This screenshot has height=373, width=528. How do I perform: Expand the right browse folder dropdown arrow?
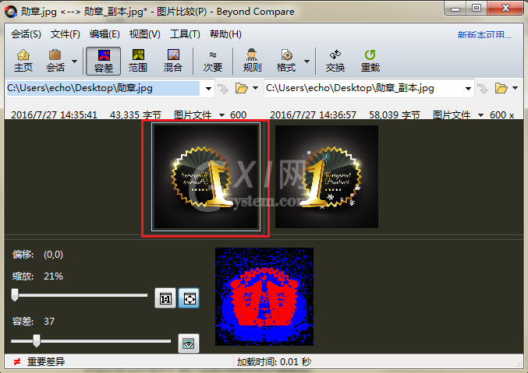click(516, 88)
